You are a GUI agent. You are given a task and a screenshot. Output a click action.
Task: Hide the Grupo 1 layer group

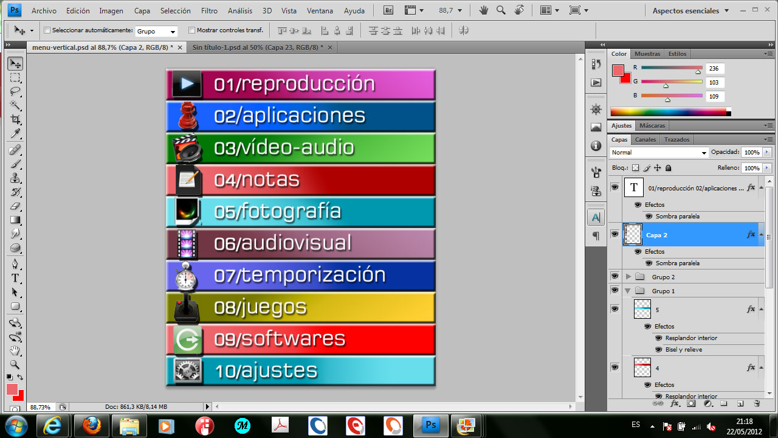(614, 291)
